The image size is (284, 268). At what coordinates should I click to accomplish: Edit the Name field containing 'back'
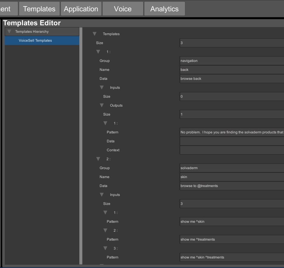232,70
